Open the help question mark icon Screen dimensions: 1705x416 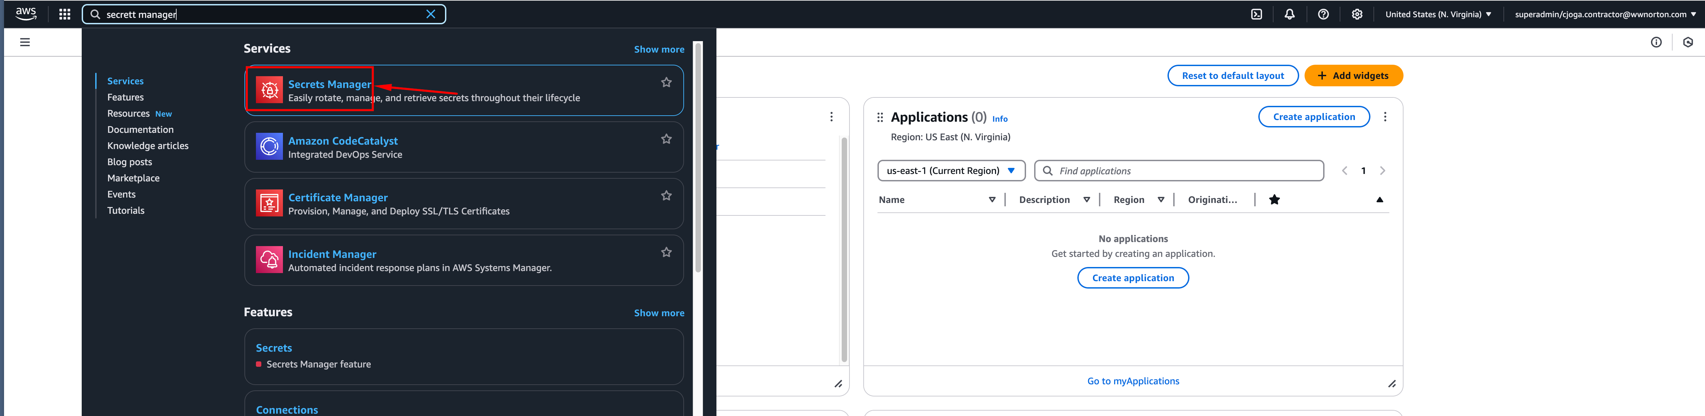coord(1323,14)
